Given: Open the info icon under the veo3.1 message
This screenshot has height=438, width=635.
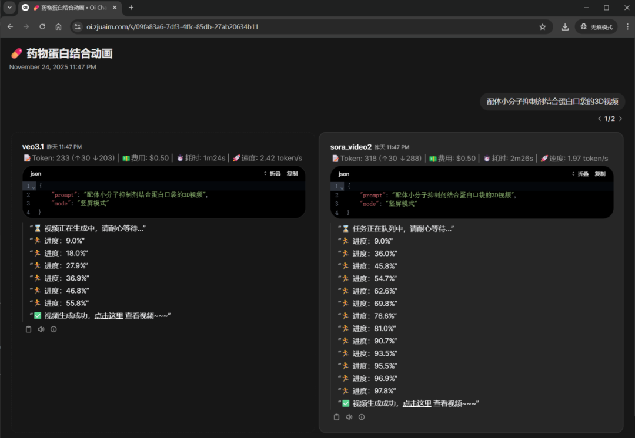Looking at the screenshot, I should coord(54,329).
